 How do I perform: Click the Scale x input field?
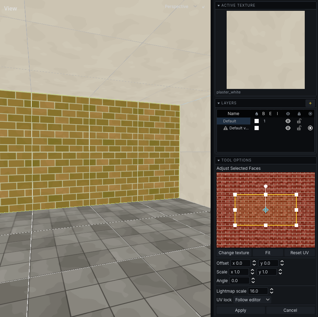pos(238,272)
